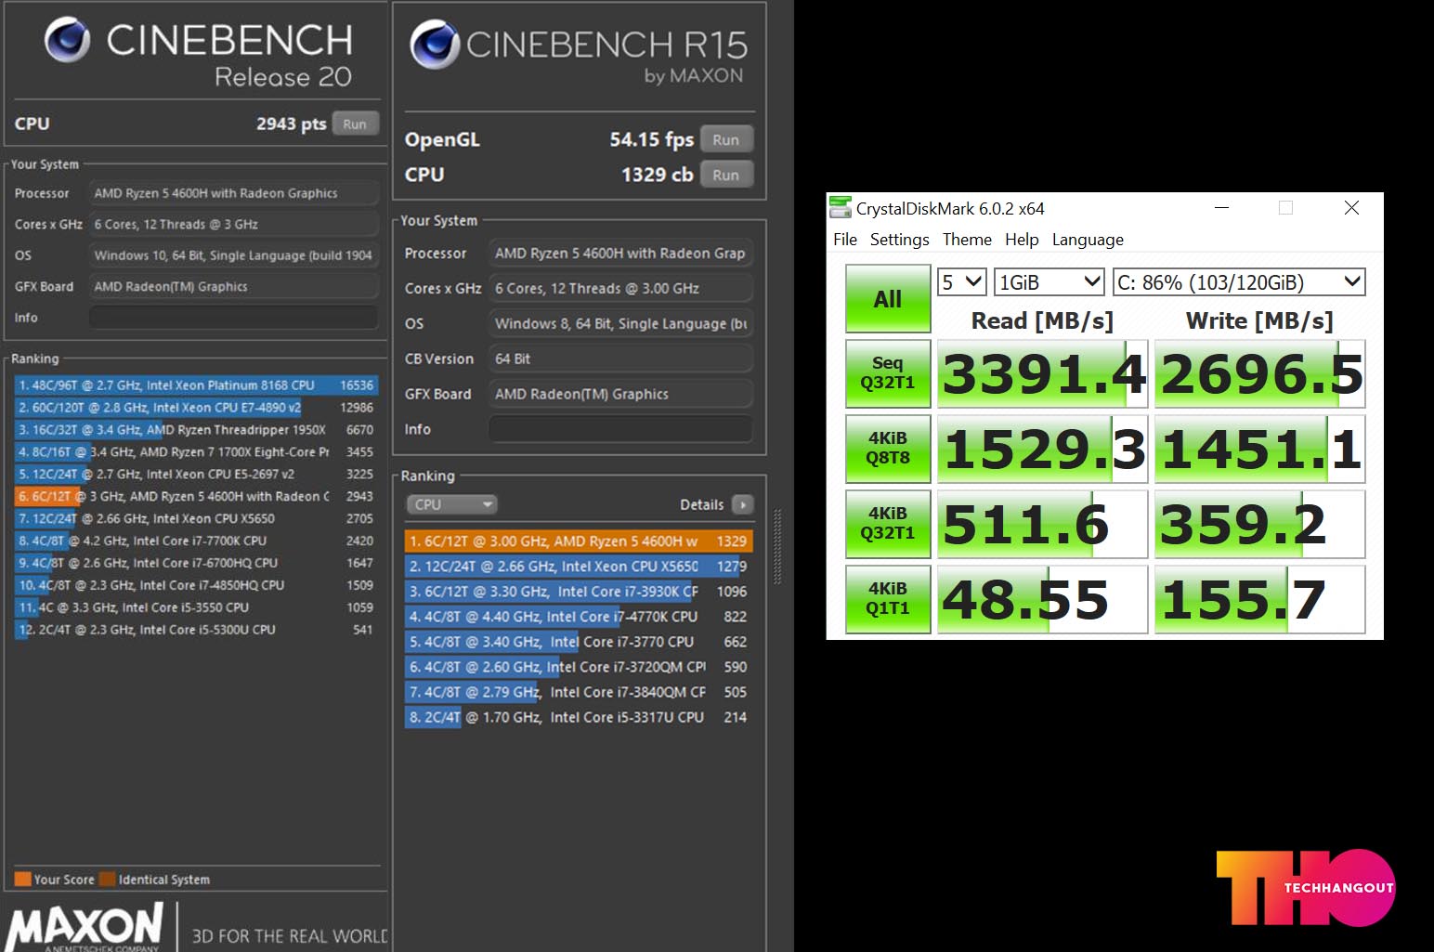
Task: Select the Intel Xeon CPU E7-4890 v2 row
Action: [x=195, y=407]
